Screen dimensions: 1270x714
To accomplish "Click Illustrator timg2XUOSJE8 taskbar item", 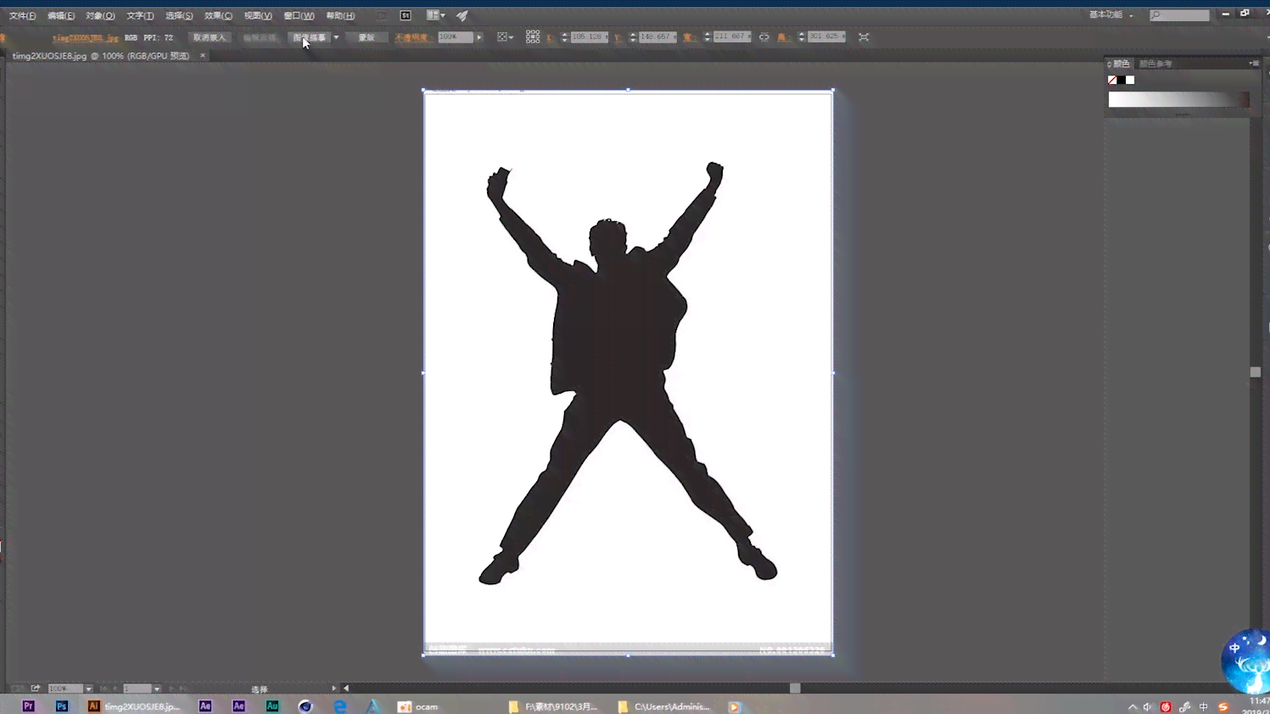I will tap(134, 706).
